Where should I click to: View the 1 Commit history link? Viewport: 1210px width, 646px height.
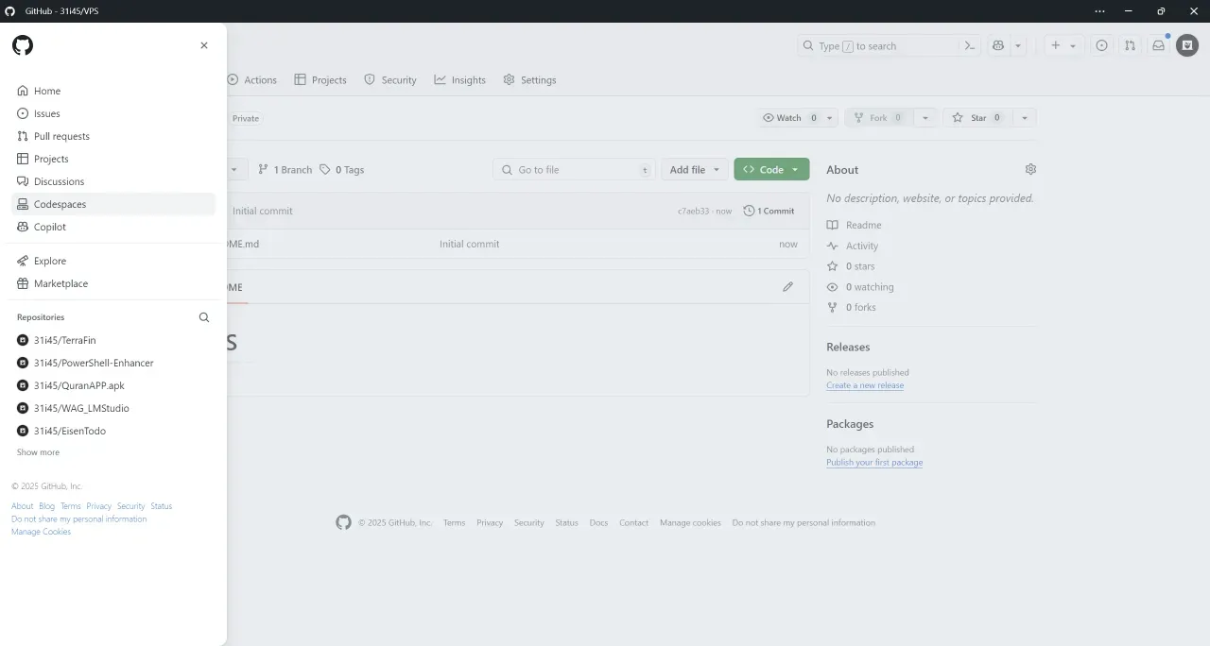pos(769,211)
